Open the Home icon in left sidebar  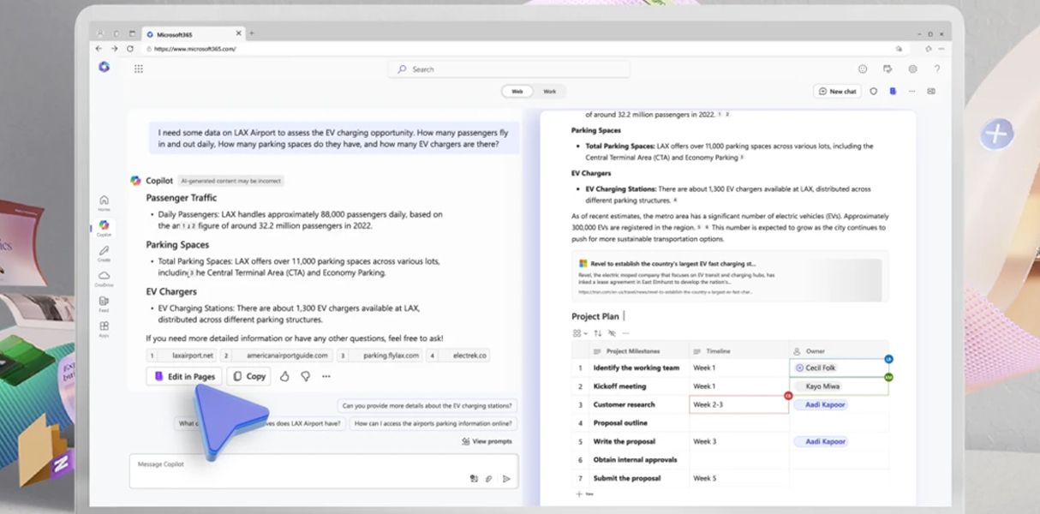pos(104,202)
